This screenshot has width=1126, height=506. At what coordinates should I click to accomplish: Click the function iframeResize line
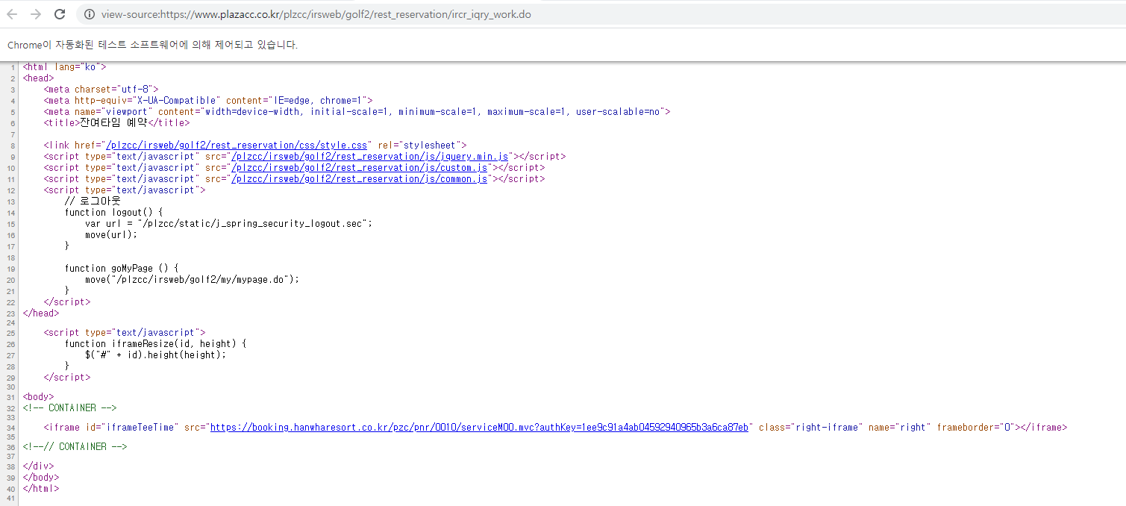click(155, 344)
